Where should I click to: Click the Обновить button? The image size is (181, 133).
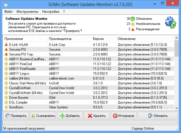pos(158,116)
